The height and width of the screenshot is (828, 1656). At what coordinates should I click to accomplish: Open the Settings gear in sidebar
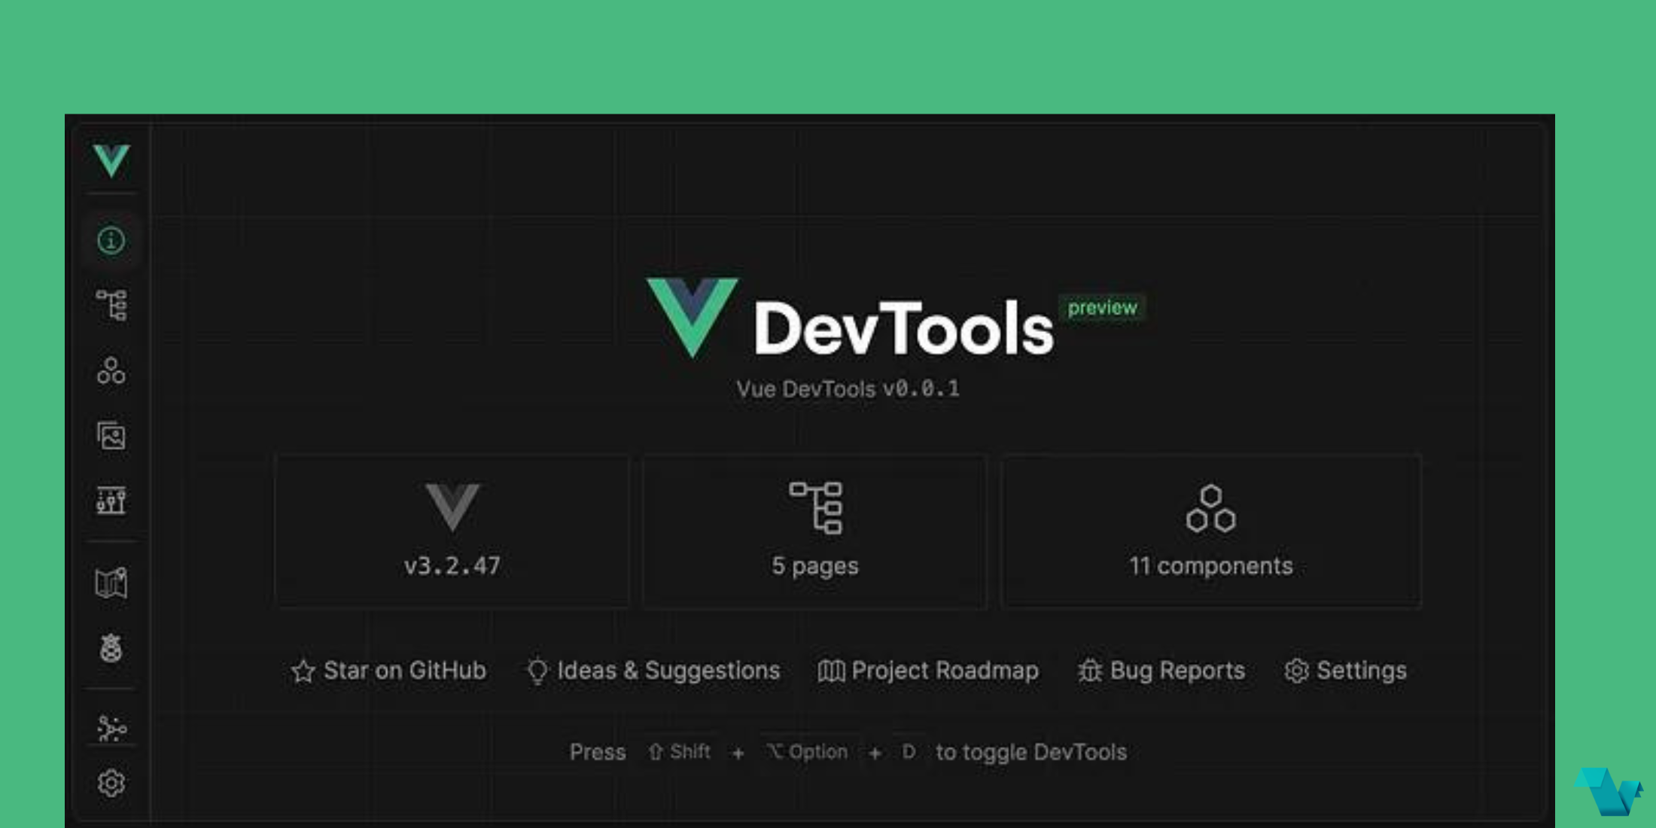click(111, 784)
